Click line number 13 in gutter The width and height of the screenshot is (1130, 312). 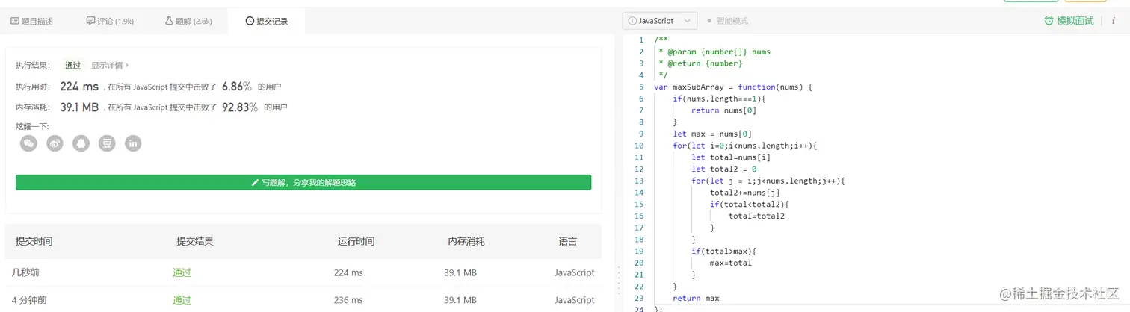point(638,181)
